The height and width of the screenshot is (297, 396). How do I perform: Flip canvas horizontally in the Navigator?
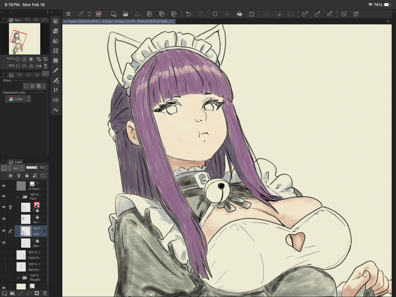(39, 66)
